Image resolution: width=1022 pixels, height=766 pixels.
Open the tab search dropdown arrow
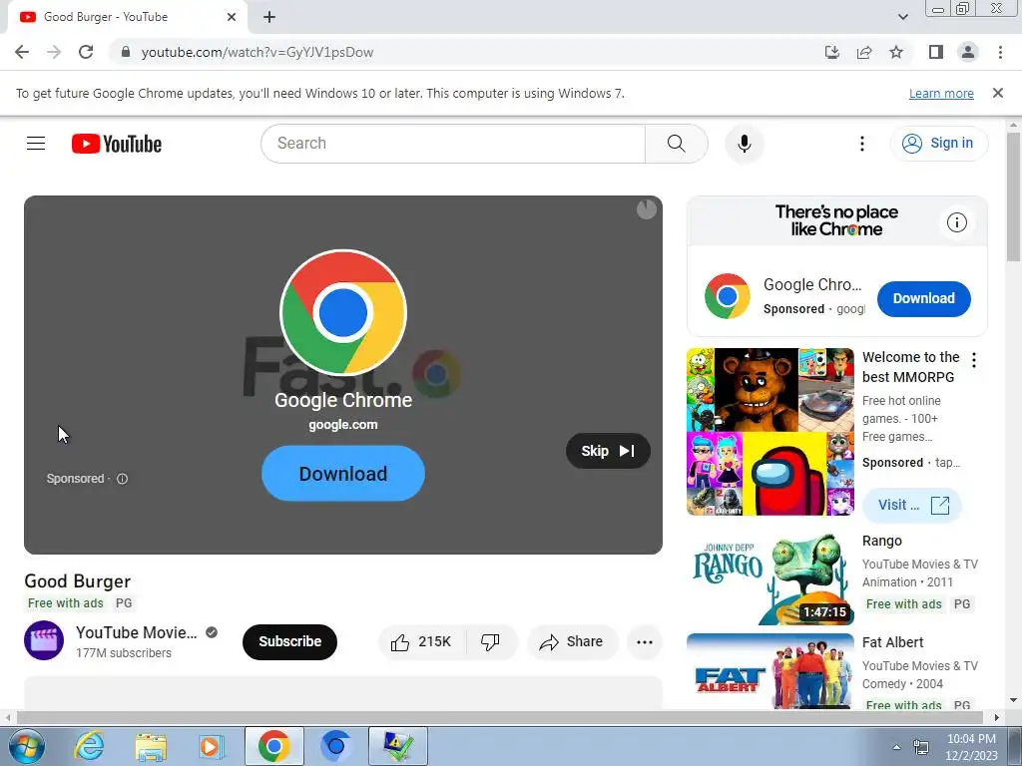point(902,17)
